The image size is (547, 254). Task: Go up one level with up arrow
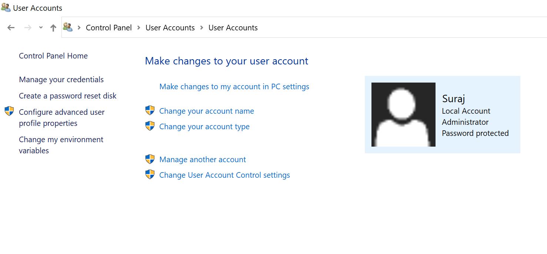tap(53, 28)
